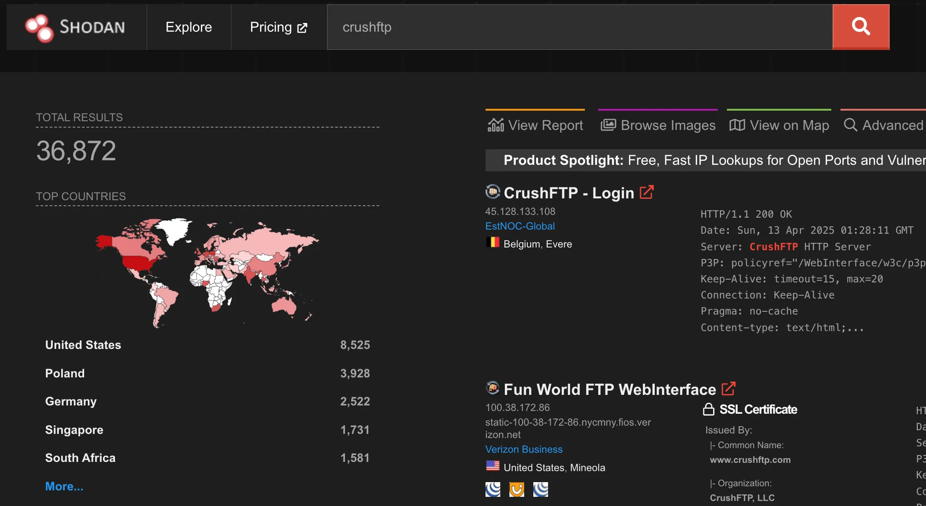This screenshot has width=926, height=506.
Task: Switch to View Report tab
Action: (x=535, y=125)
